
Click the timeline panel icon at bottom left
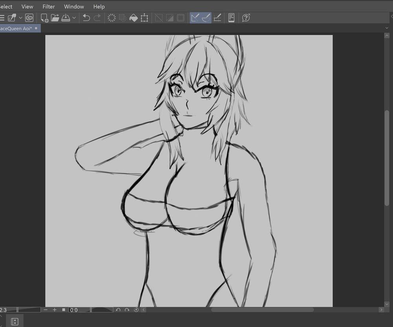click(15, 321)
